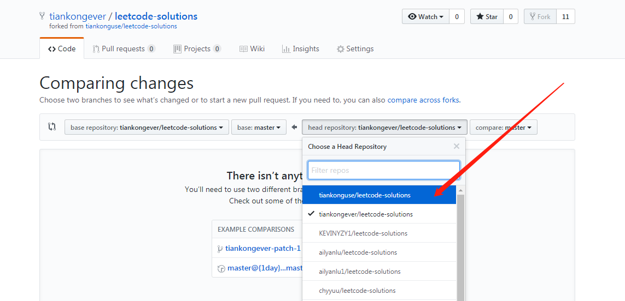Image resolution: width=625 pixels, height=301 pixels.
Task: Click the repo list scrollbar up arrow
Action: tap(461, 190)
